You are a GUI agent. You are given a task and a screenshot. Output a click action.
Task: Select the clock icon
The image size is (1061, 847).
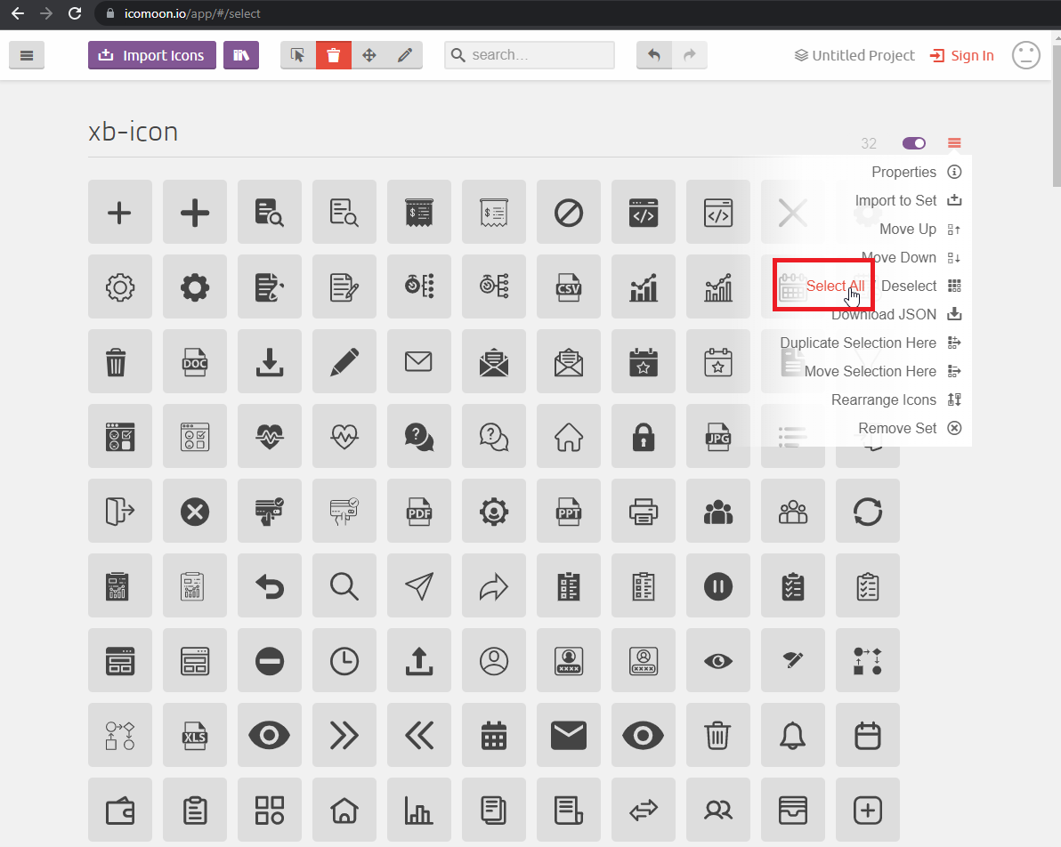pyautogui.click(x=344, y=660)
